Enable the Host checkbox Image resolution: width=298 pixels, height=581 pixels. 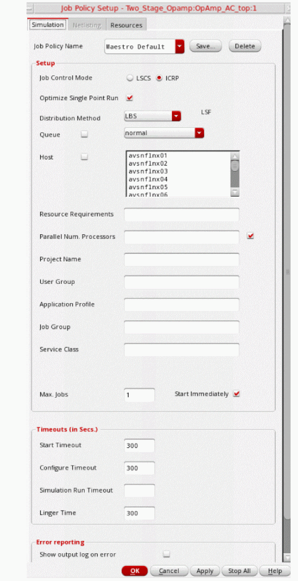pyautogui.click(x=85, y=157)
